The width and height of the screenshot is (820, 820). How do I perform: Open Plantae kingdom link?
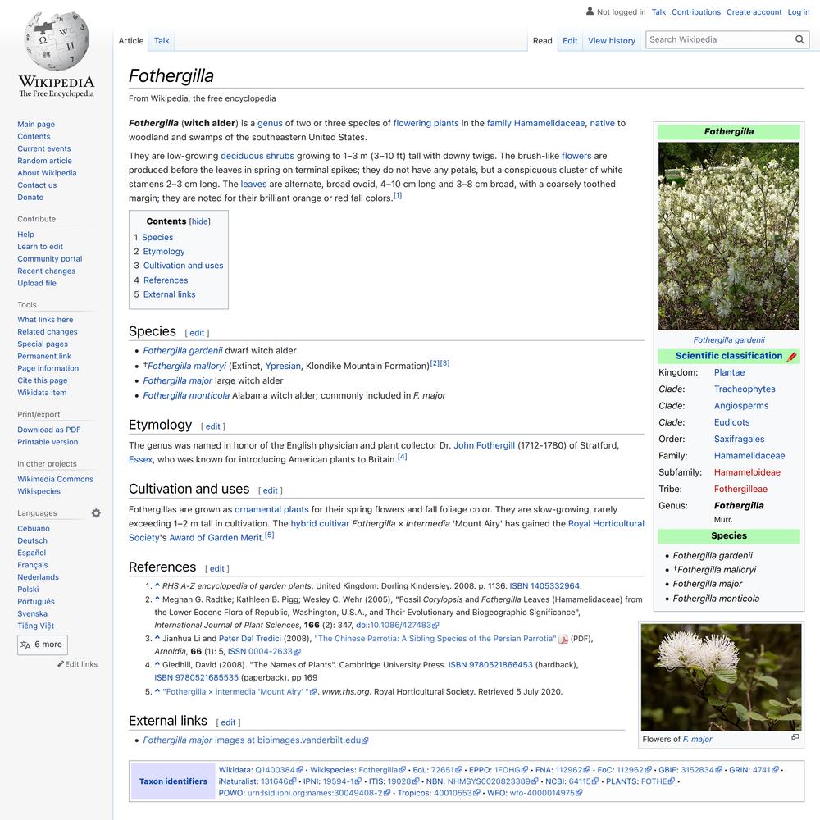click(x=730, y=372)
